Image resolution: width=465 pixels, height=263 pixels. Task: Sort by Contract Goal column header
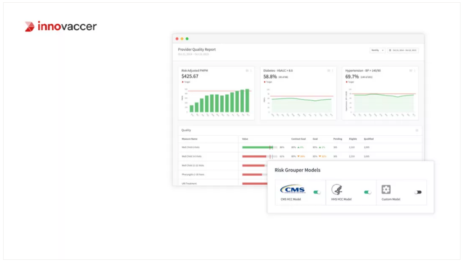tap(298, 139)
